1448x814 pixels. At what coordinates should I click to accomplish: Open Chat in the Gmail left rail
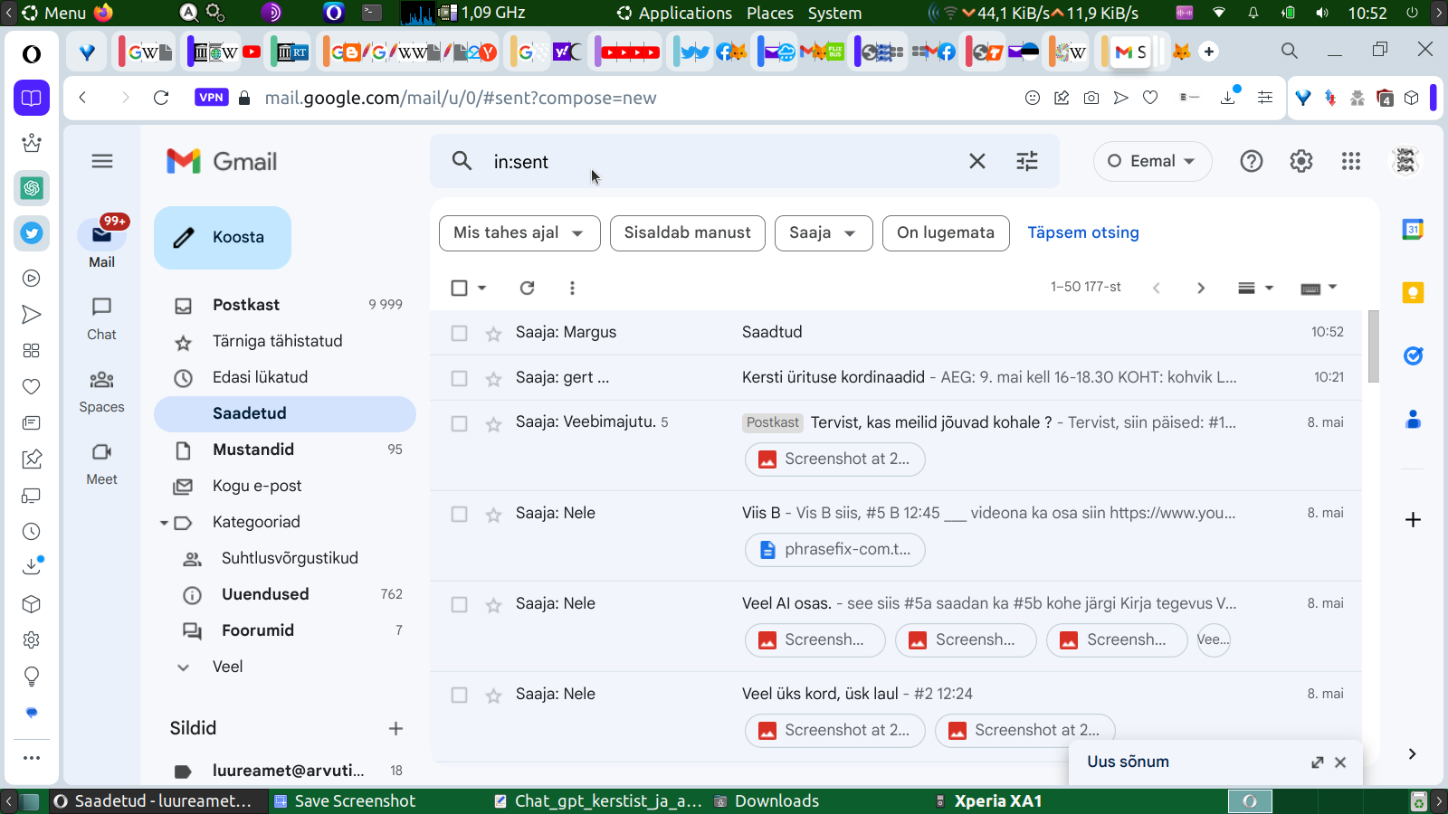101,318
